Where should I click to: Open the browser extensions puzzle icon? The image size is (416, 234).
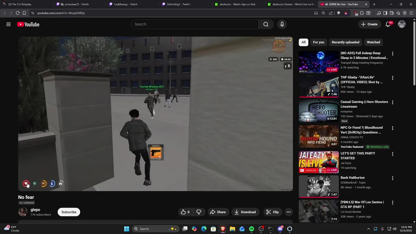tap(362, 13)
